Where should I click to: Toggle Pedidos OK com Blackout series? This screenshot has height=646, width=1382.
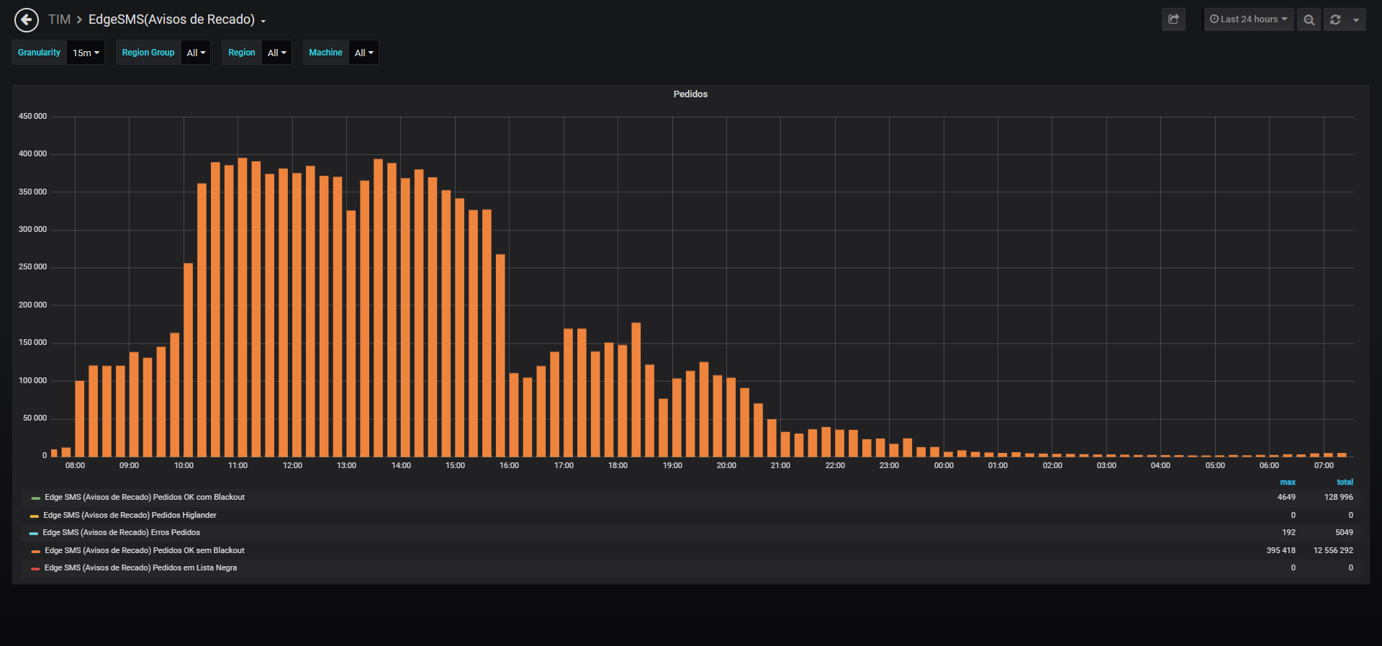click(x=145, y=498)
